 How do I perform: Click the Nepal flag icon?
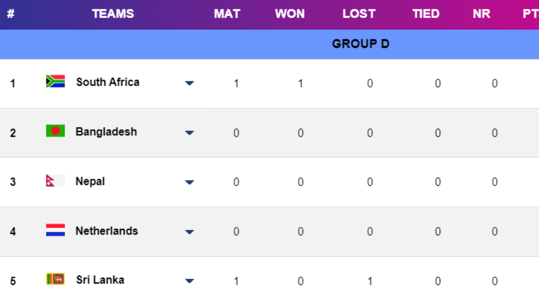click(x=55, y=180)
